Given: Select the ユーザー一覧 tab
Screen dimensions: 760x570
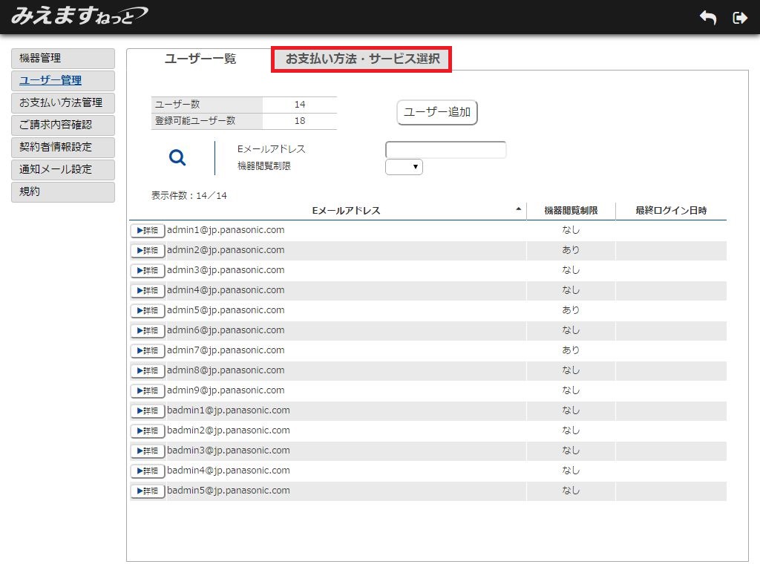Looking at the screenshot, I should (200, 59).
